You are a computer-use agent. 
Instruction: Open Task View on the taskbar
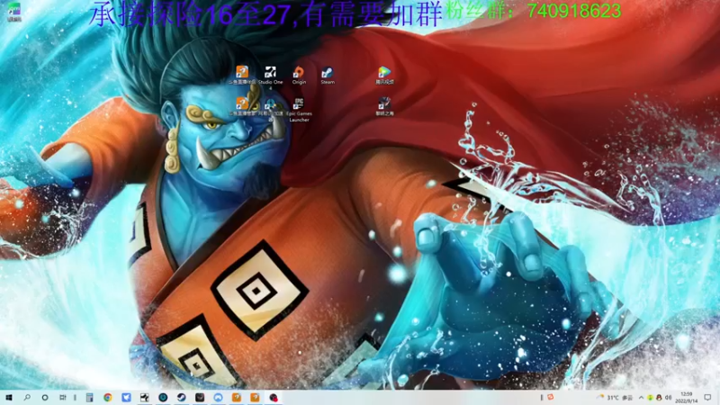pyautogui.click(x=62, y=397)
